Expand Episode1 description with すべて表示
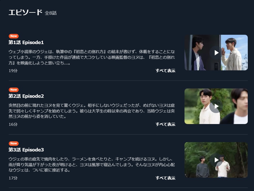The height and width of the screenshot is (191, 254). tap(165, 71)
